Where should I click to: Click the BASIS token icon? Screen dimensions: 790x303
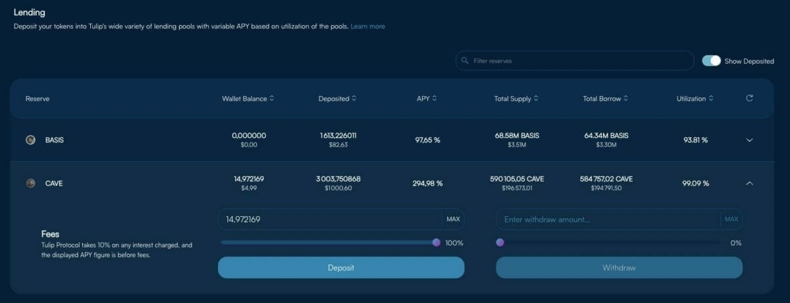point(30,140)
